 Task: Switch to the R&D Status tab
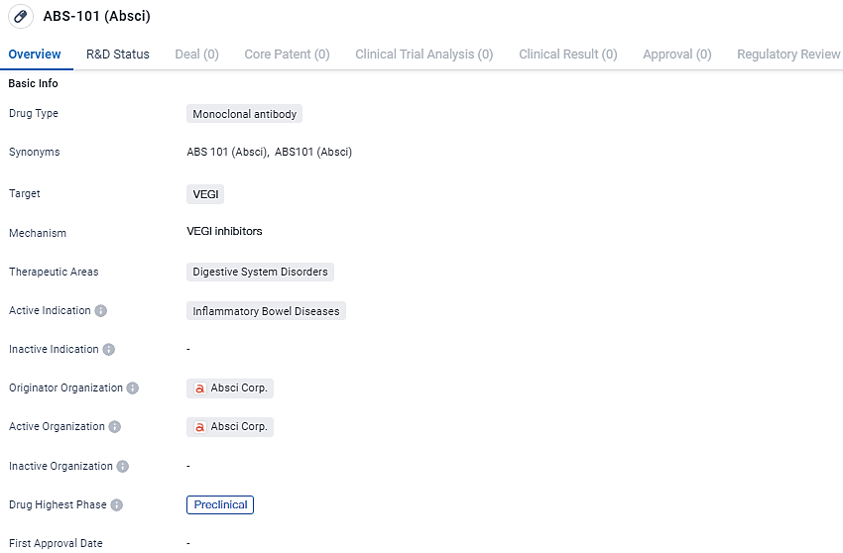pos(118,55)
